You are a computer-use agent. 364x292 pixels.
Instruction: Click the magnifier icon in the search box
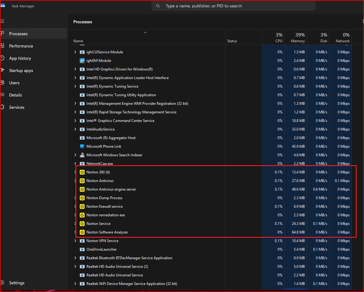(158, 6)
